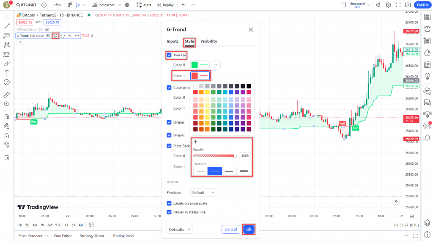Collapse the indicator legend chevron
433x241 pixels.
20,42
